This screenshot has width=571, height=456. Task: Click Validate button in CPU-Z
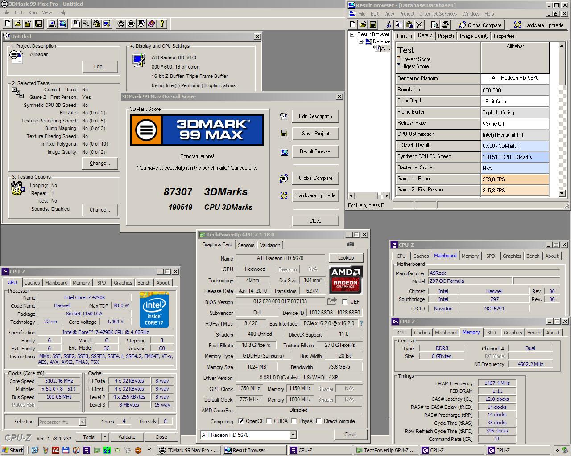click(127, 437)
